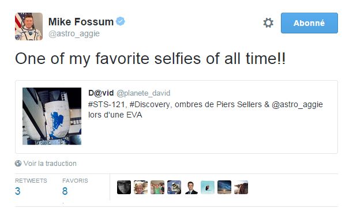Open the @astro_aggie handle under Mike Fossum
The height and width of the screenshot is (208, 353).
click(74, 34)
